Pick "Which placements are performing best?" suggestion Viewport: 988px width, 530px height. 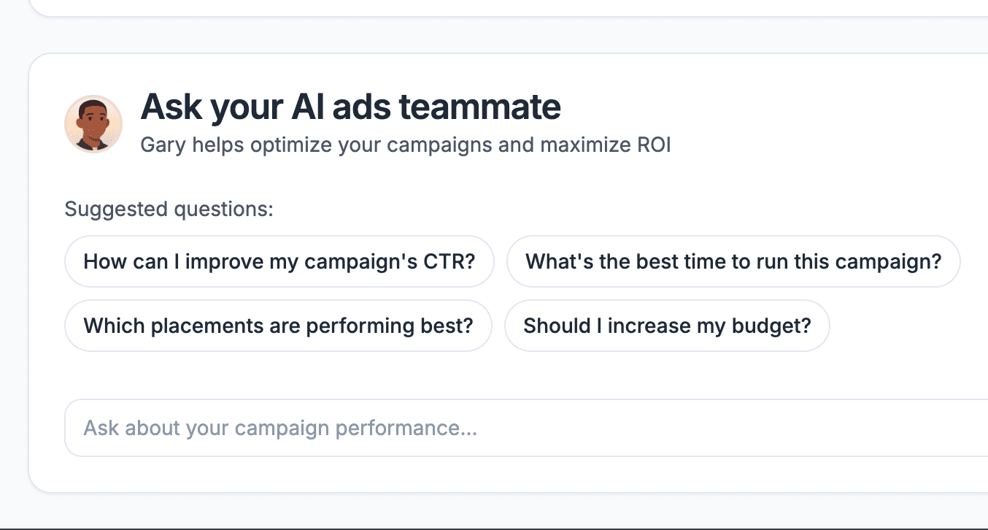click(x=279, y=326)
